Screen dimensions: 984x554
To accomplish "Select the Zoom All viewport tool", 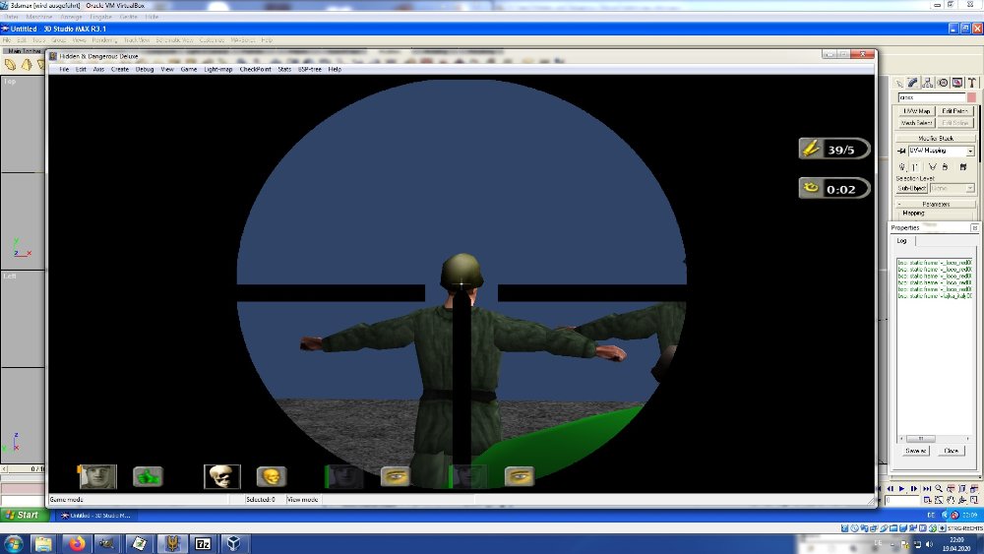I will 951,489.
